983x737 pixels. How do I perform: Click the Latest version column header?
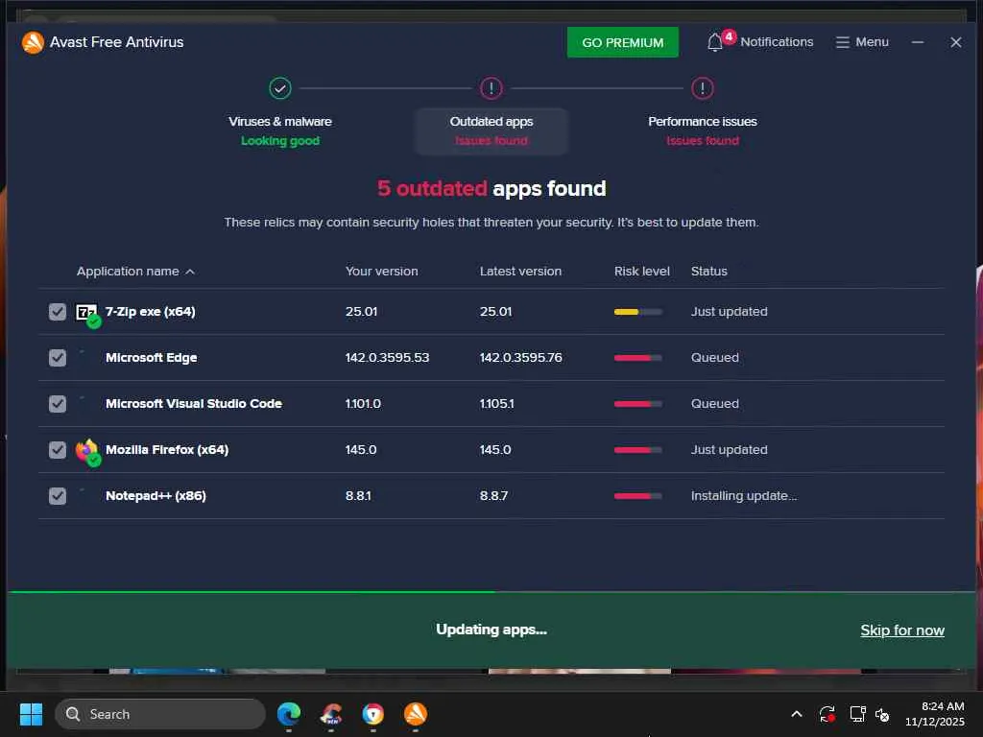pos(520,272)
